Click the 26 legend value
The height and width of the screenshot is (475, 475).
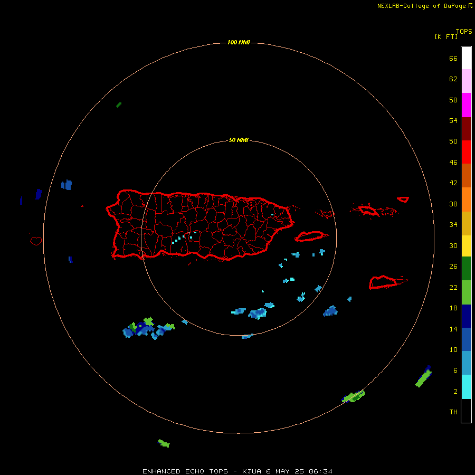(x=453, y=267)
